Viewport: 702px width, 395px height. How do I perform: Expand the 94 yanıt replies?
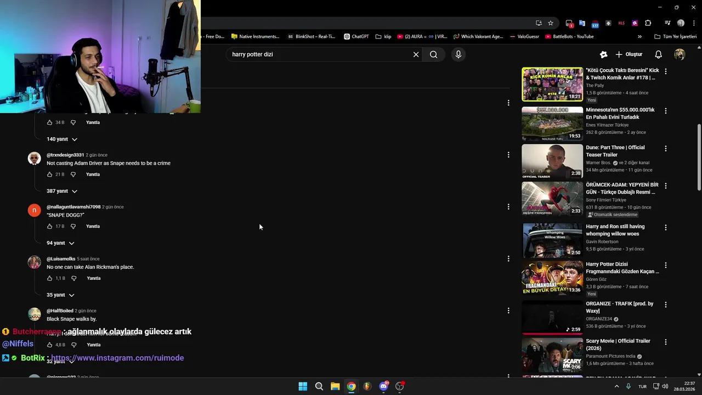click(x=60, y=243)
